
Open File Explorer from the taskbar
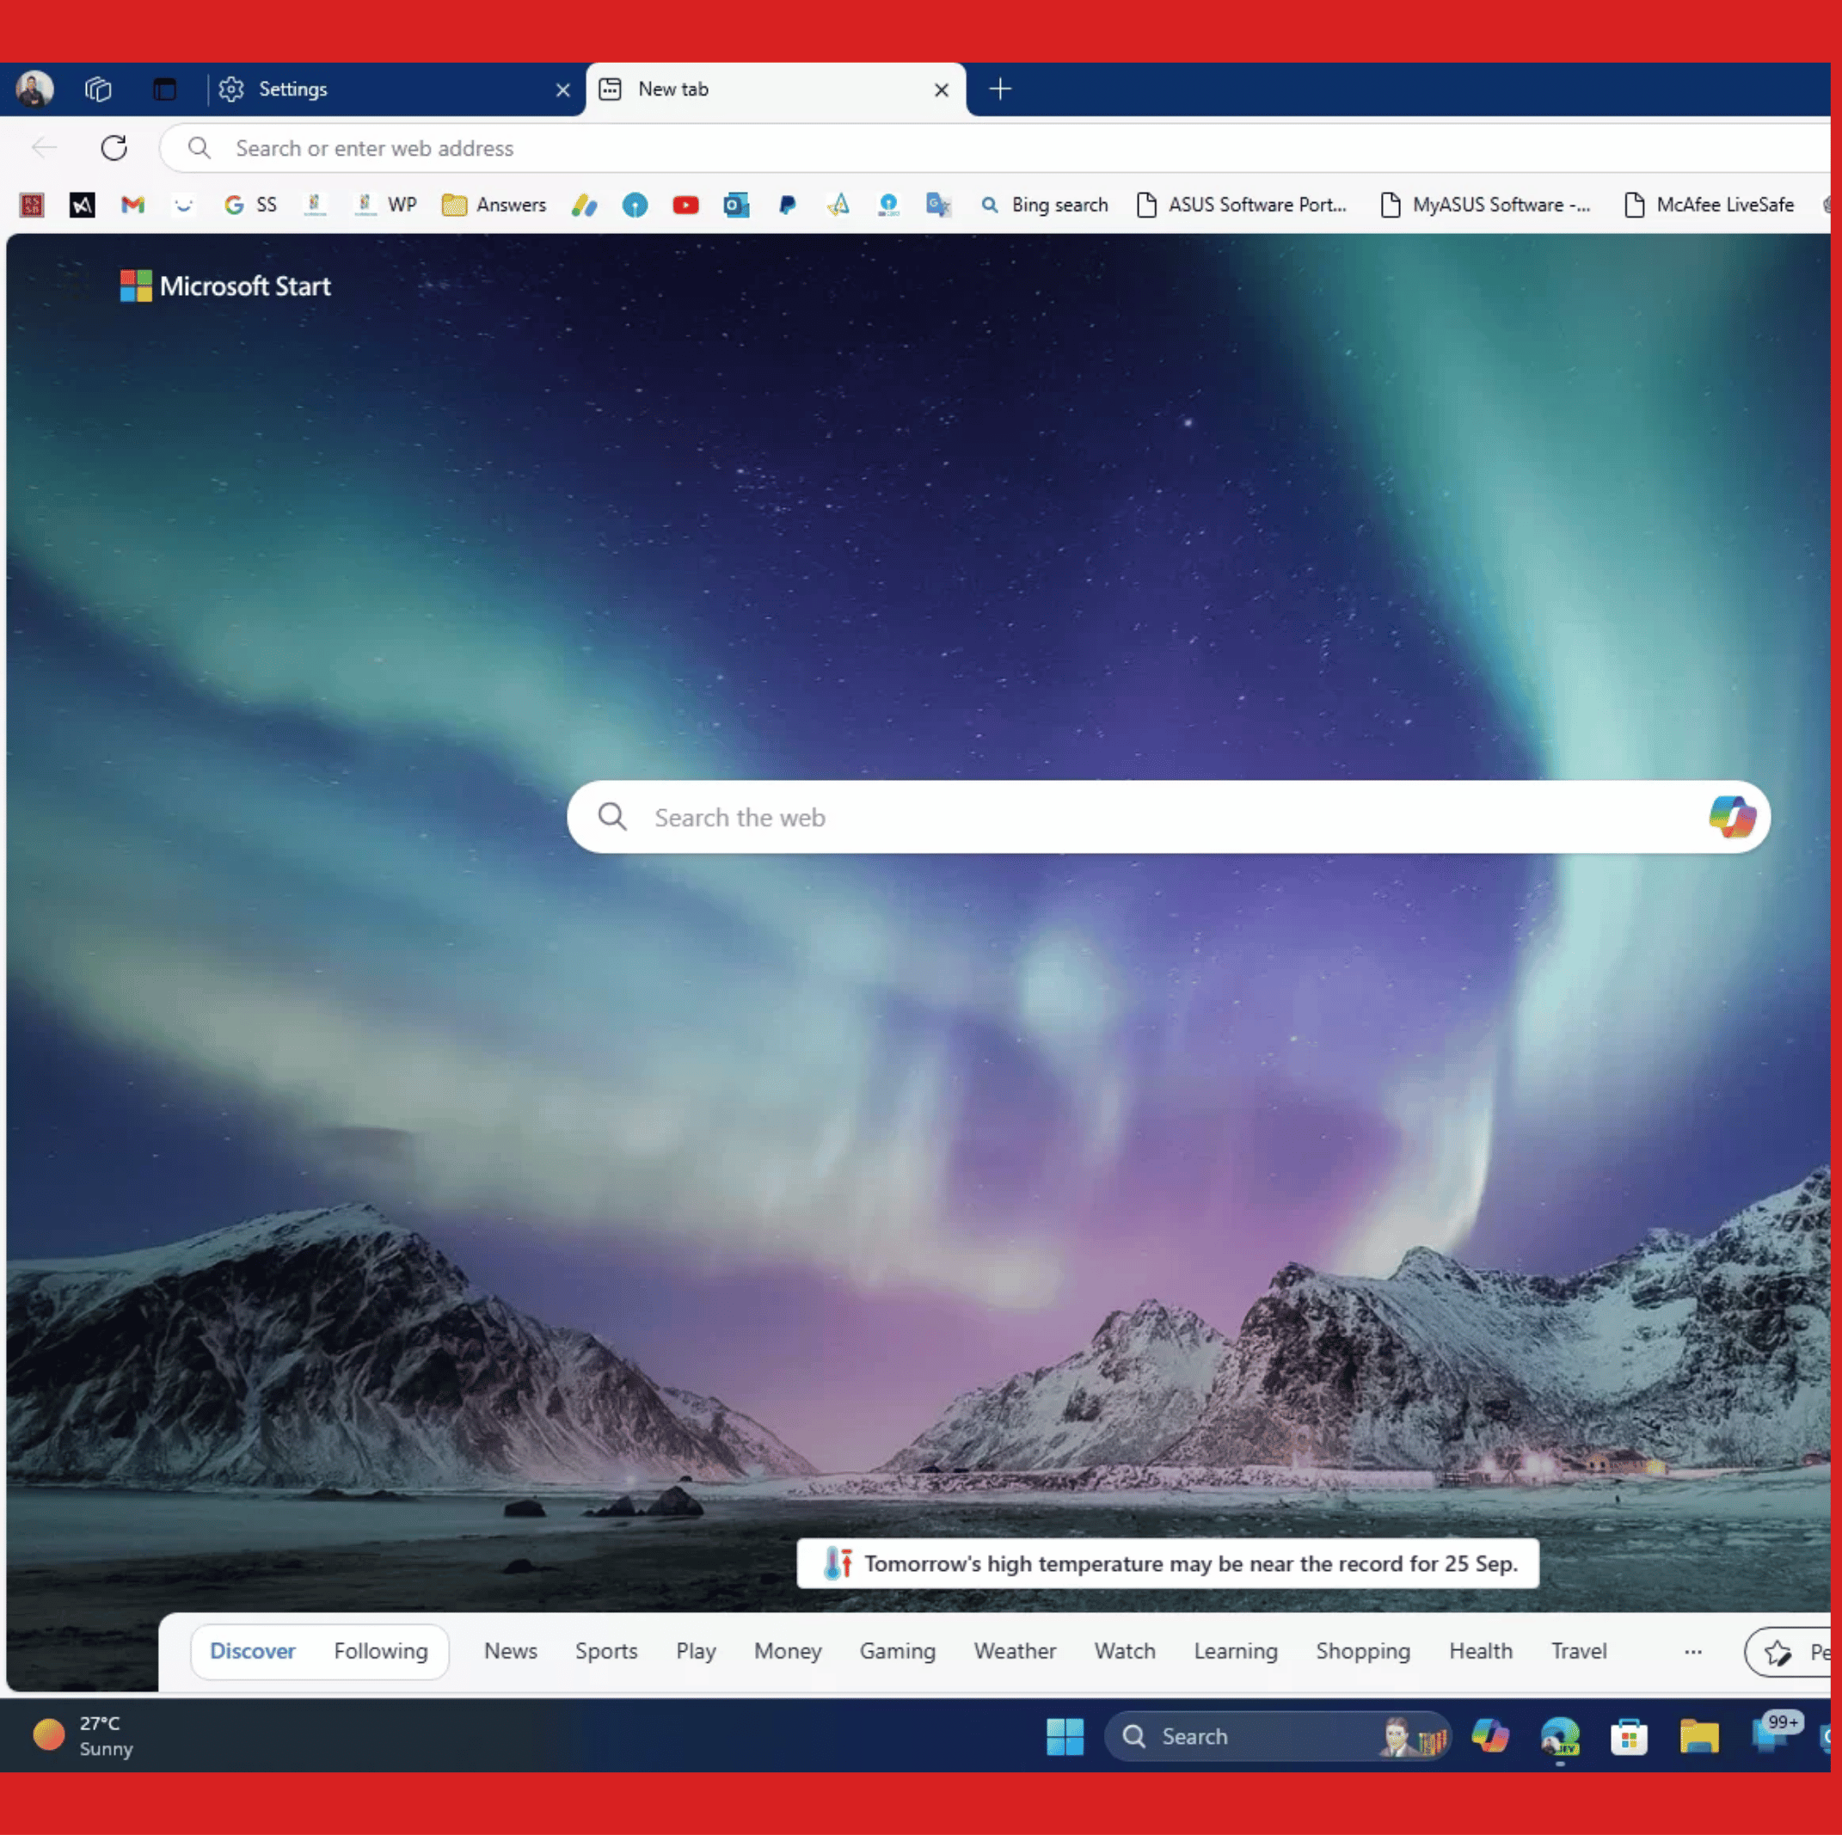click(x=1699, y=1737)
